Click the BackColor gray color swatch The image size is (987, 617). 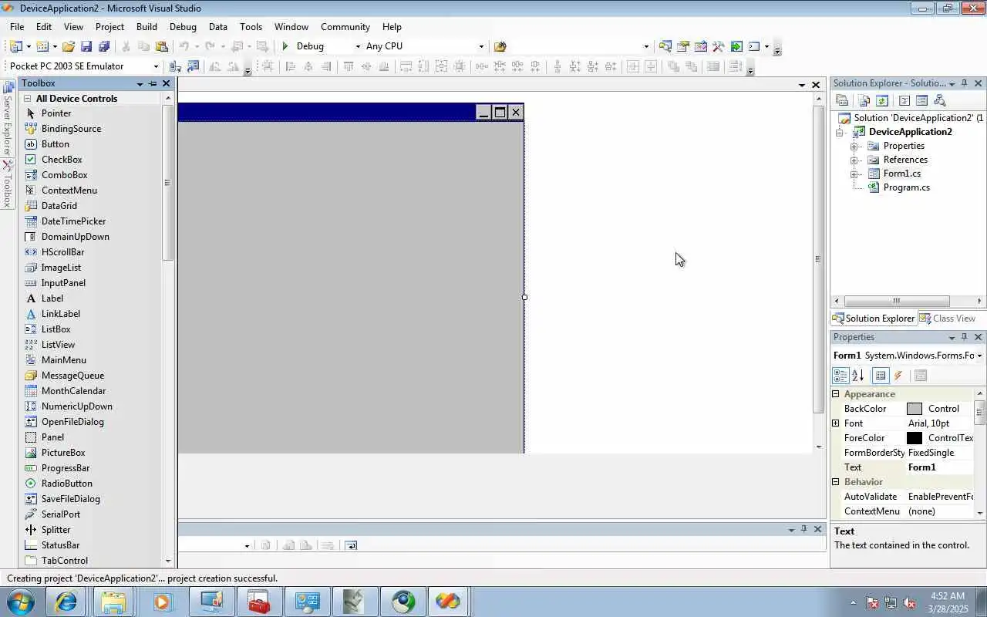tap(915, 409)
